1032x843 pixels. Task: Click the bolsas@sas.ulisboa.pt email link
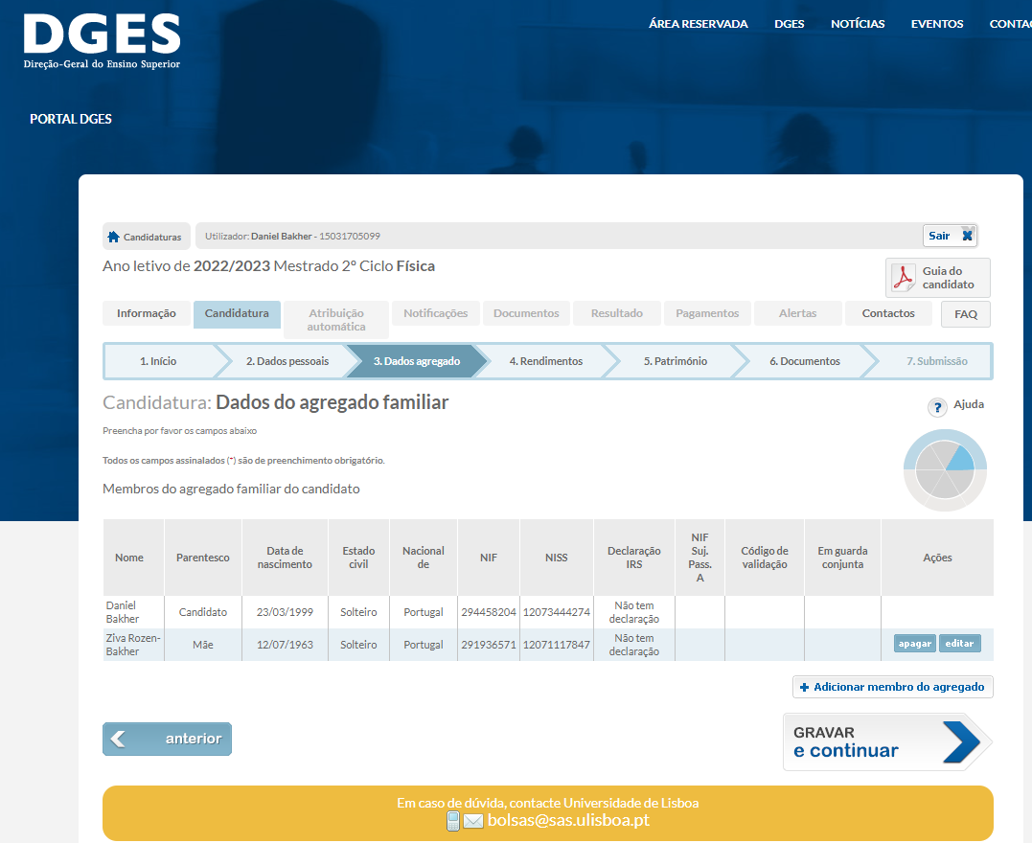(568, 821)
